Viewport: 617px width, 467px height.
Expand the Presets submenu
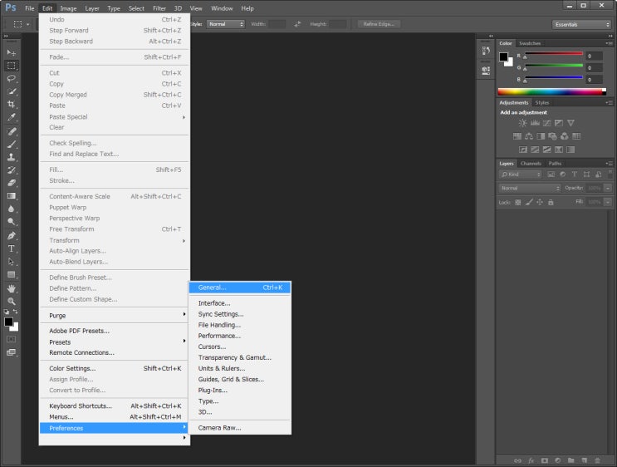point(114,342)
